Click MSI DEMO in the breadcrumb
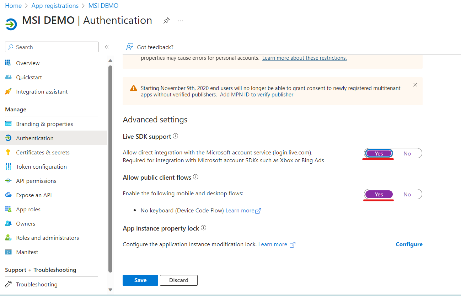This screenshot has width=461, height=296. pyautogui.click(x=103, y=6)
